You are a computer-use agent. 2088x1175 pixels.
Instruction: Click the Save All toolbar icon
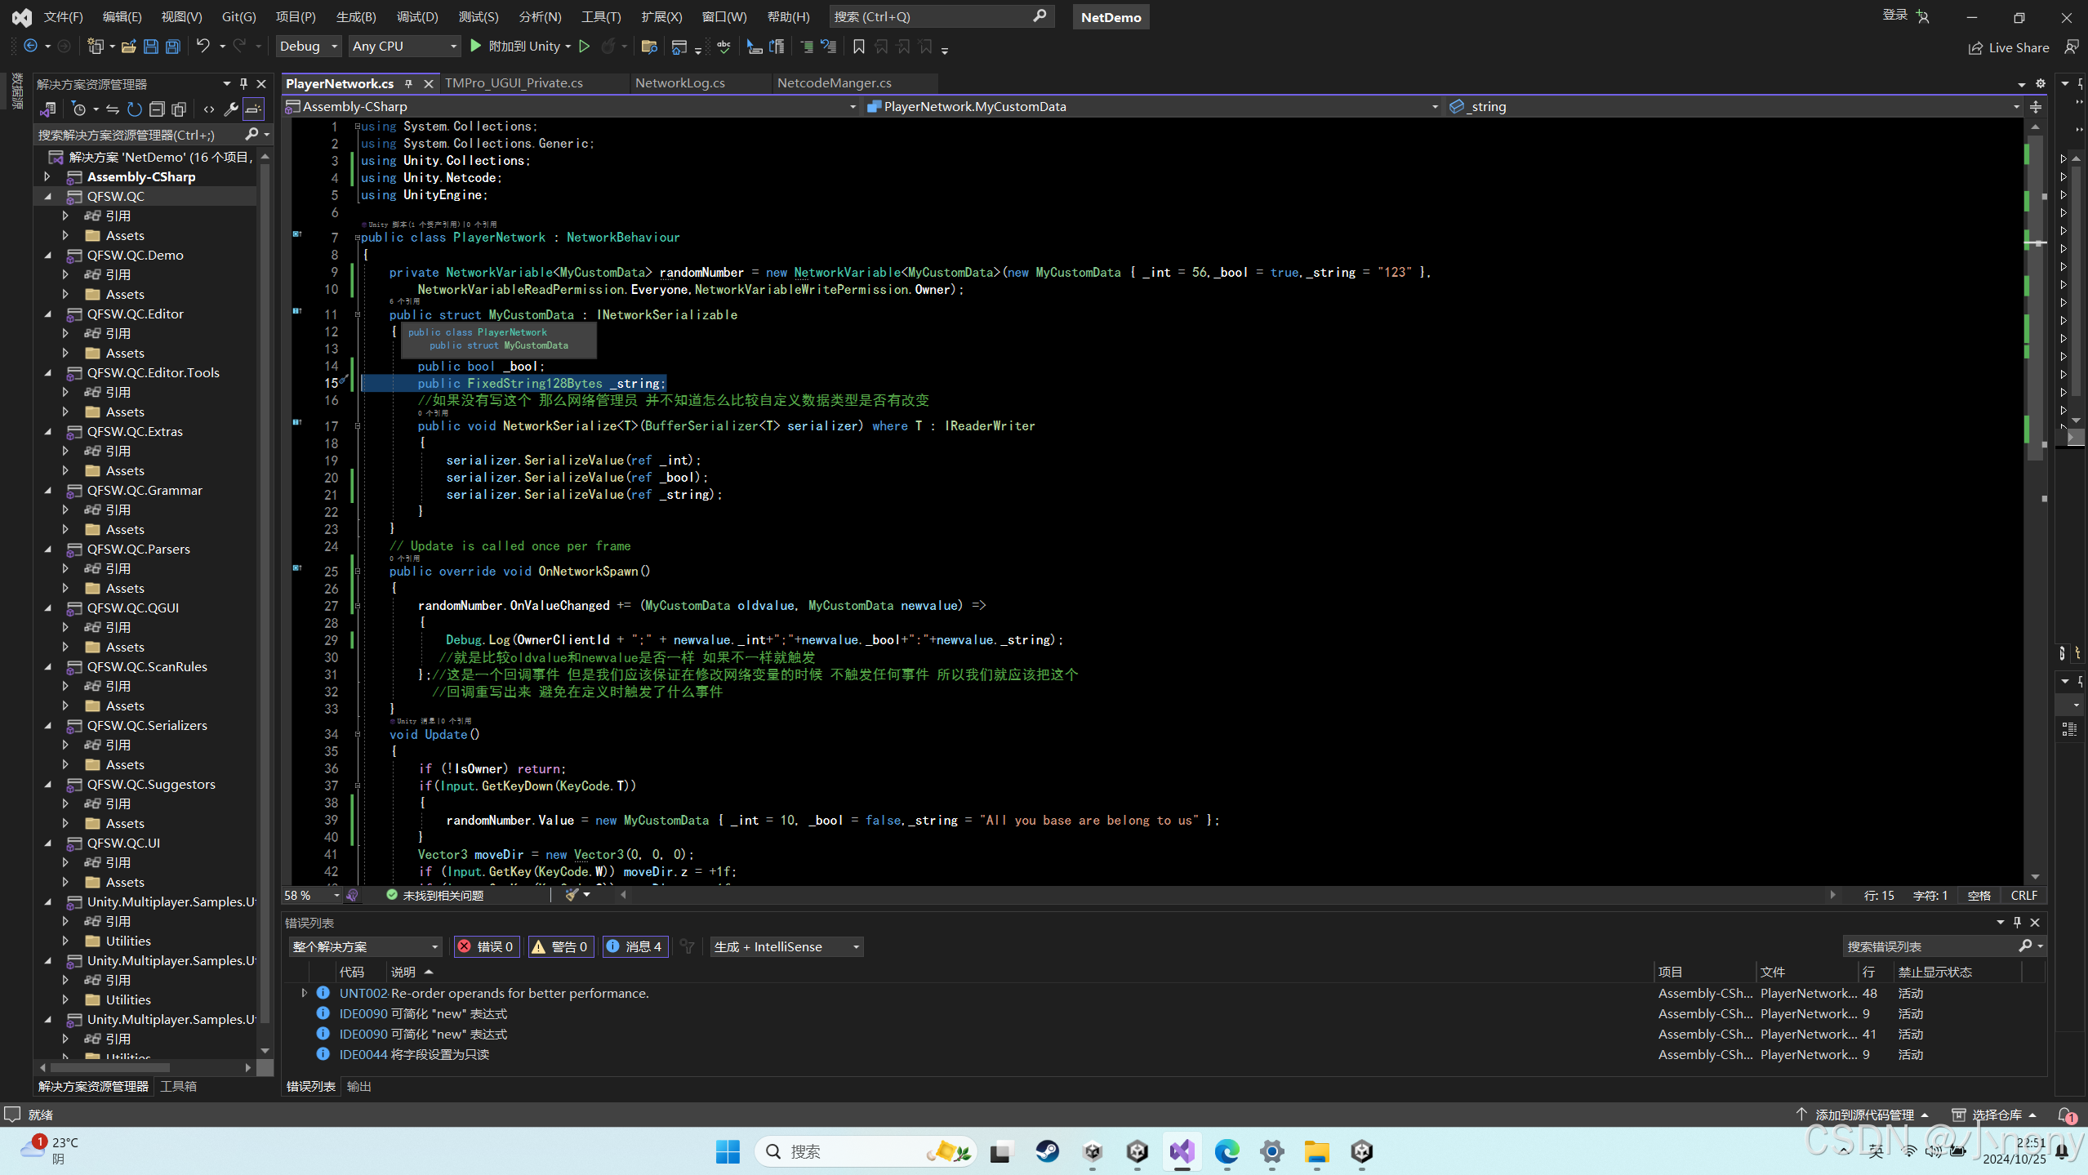pos(172,47)
